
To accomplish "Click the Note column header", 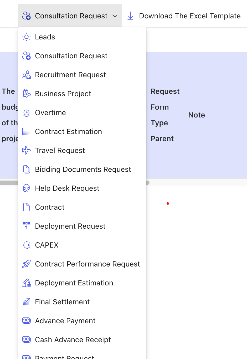I will (197, 115).
